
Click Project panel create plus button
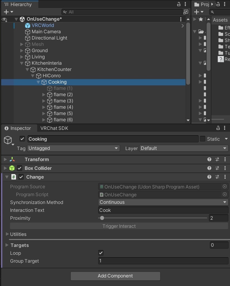click(x=197, y=12)
